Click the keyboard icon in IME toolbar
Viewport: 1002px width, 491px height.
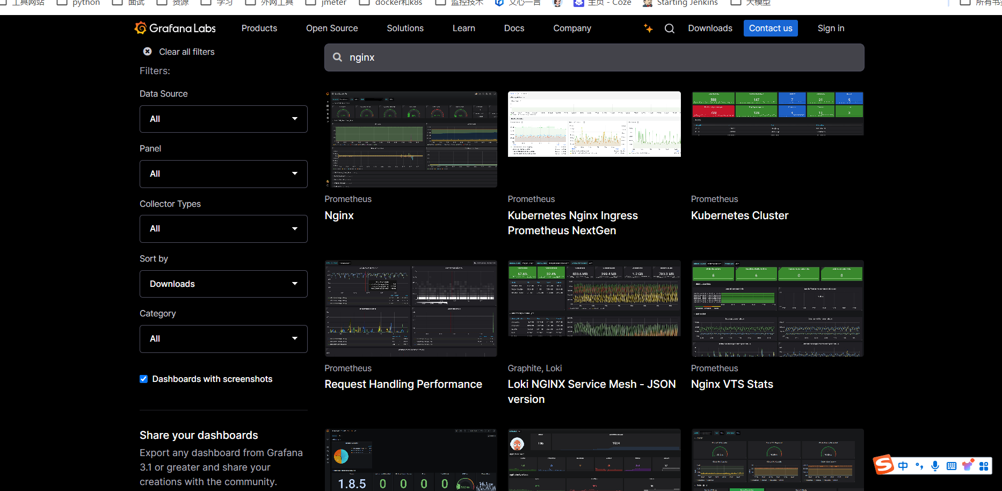click(951, 466)
